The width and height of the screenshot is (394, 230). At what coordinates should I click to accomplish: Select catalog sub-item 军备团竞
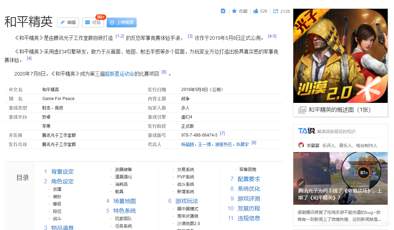[x=248, y=169]
